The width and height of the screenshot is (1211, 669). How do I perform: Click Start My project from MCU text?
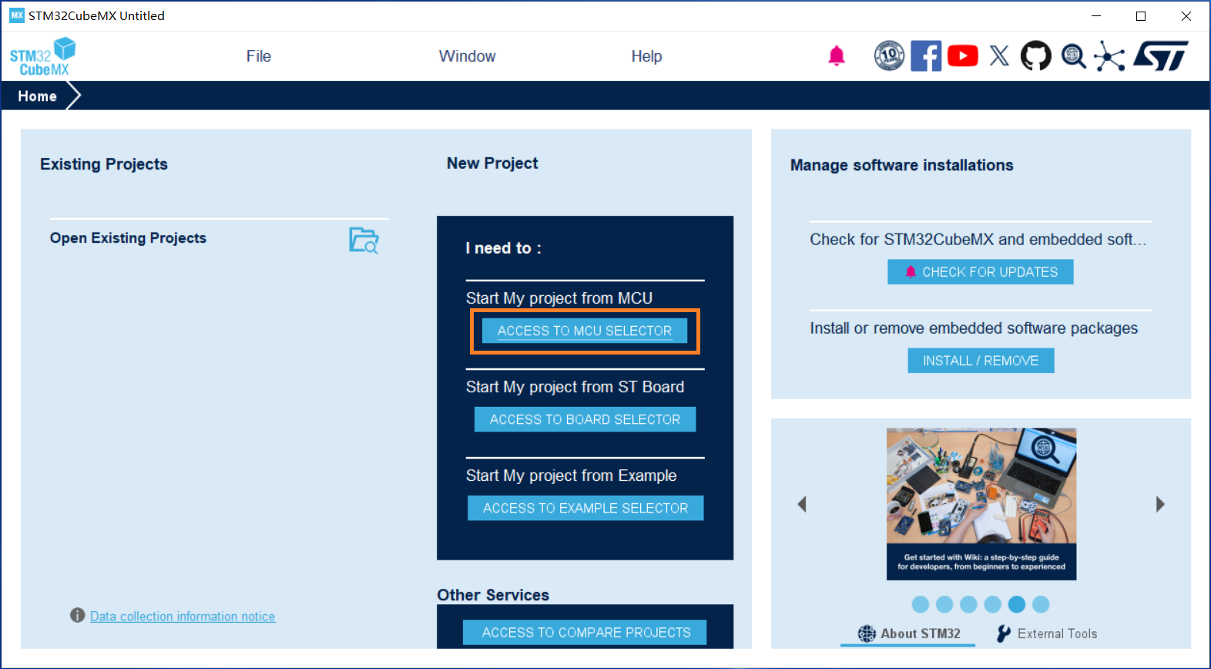tap(559, 298)
